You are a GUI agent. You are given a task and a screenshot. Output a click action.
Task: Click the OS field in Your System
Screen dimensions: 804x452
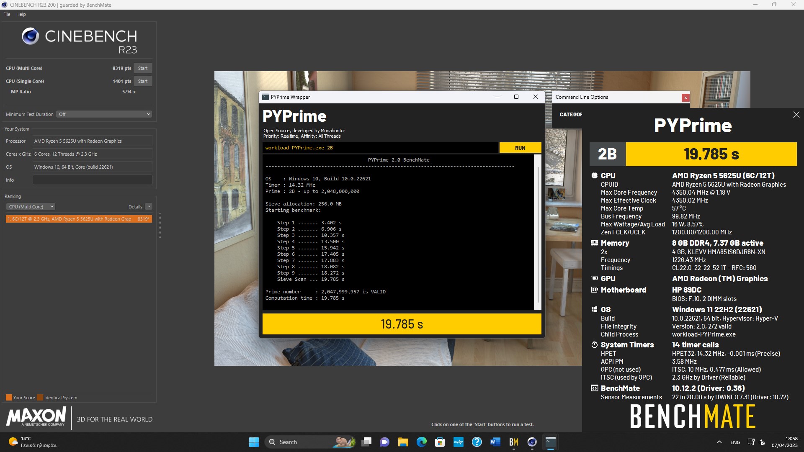[93, 167]
